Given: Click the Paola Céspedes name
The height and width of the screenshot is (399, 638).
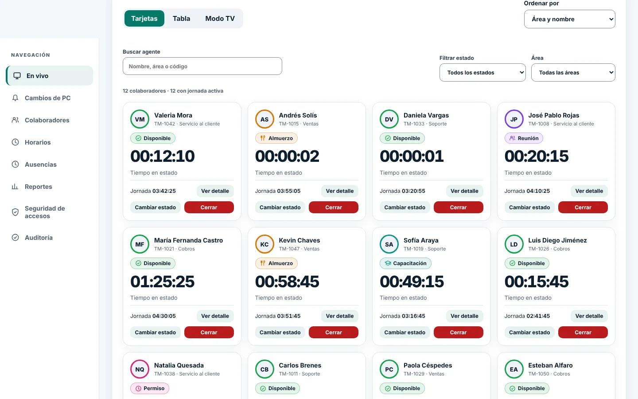Looking at the screenshot, I should [x=428, y=365].
